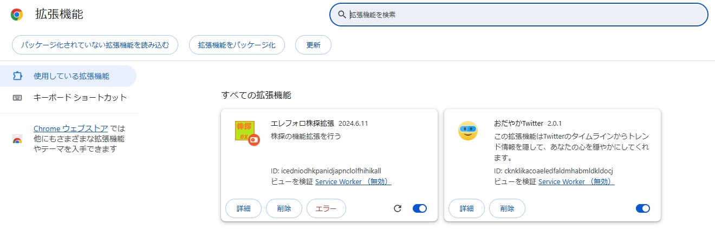This screenshot has width=715, height=230.
Task: Open 使用している拡張機能 in the sidebar
Action: (68, 76)
